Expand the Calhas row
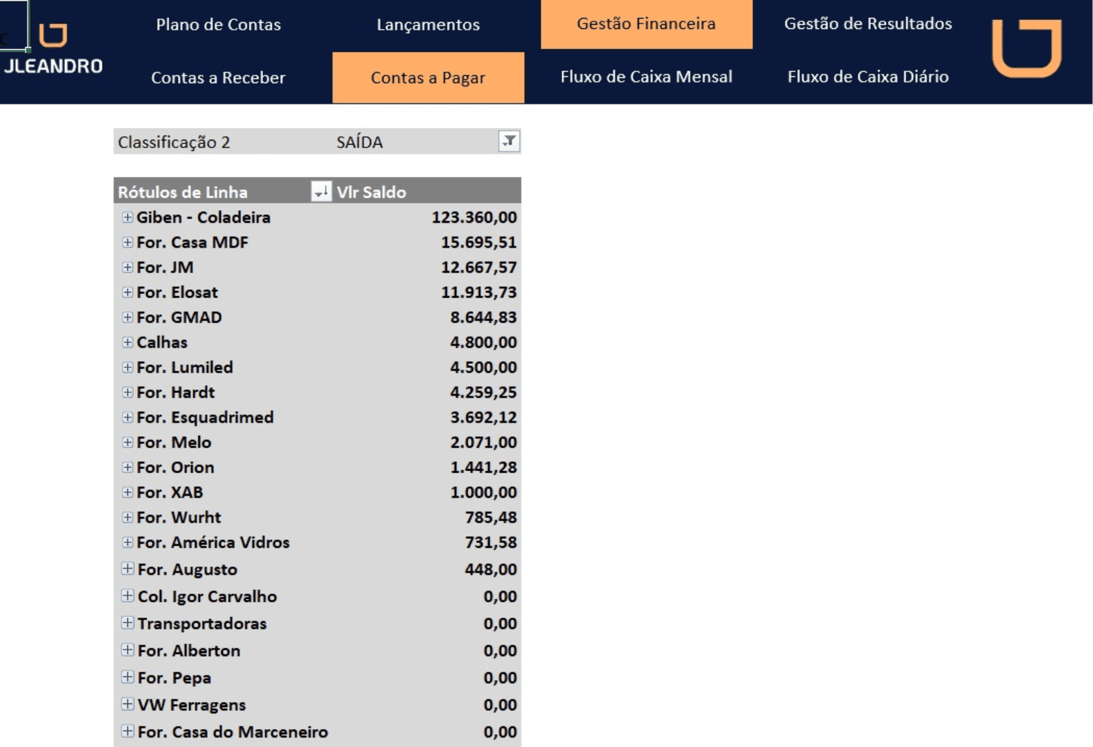The image size is (1093, 747). coord(127,342)
